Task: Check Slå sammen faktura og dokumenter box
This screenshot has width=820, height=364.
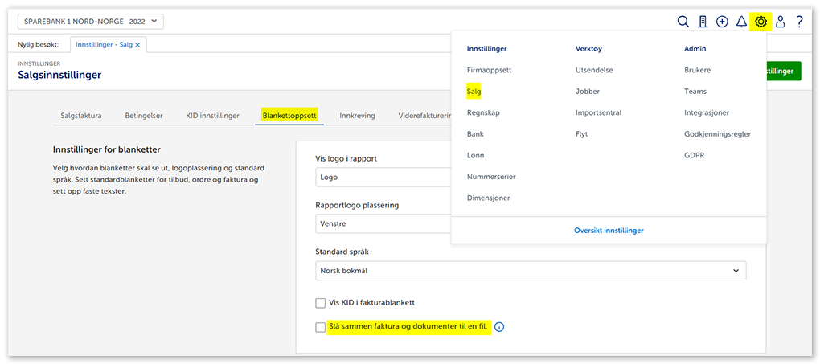Action: [x=321, y=327]
